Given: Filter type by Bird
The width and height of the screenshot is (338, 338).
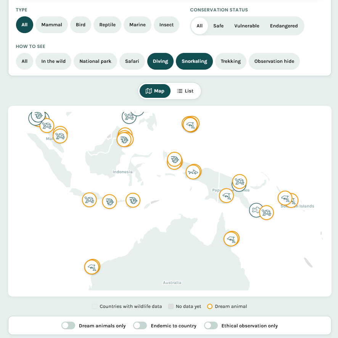Looking at the screenshot, I should [x=80, y=25].
